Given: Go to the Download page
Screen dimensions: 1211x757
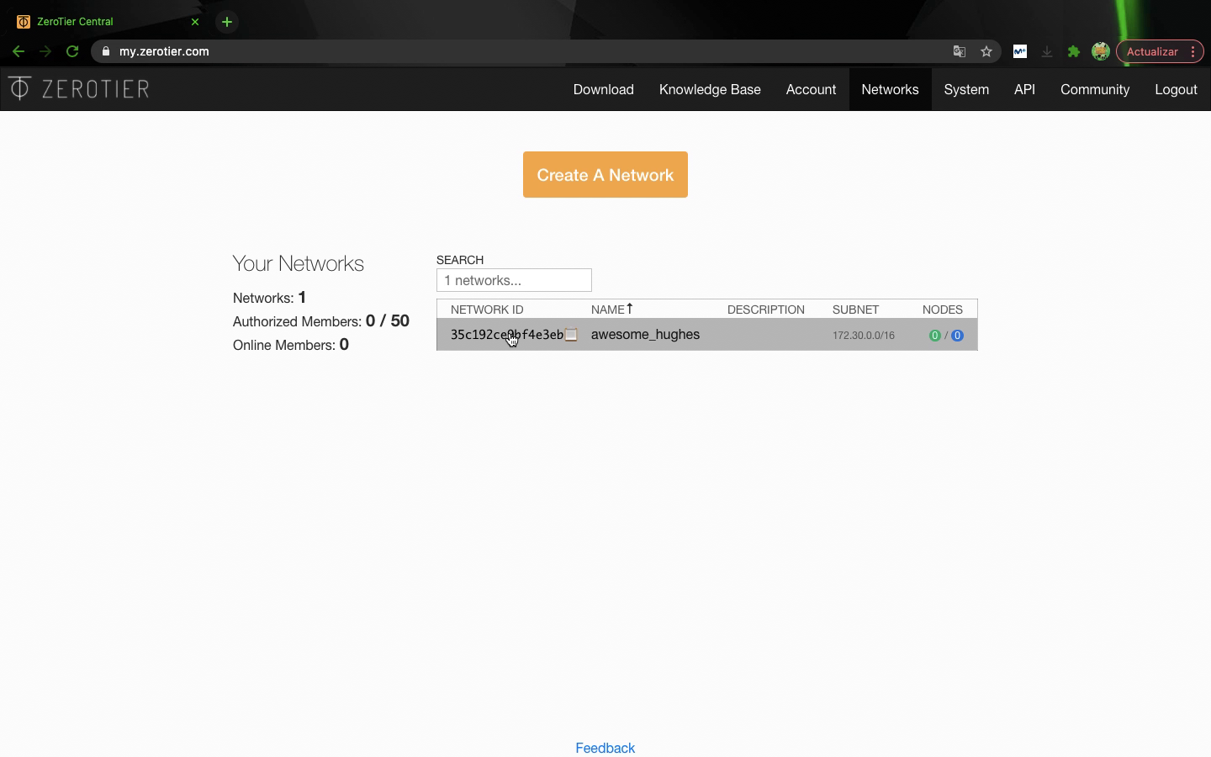Looking at the screenshot, I should [603, 89].
